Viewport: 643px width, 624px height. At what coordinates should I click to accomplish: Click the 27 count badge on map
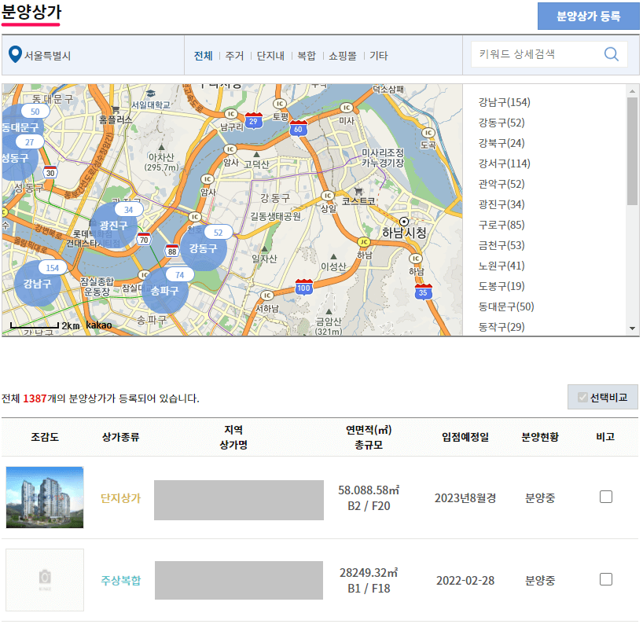pyautogui.click(x=30, y=142)
